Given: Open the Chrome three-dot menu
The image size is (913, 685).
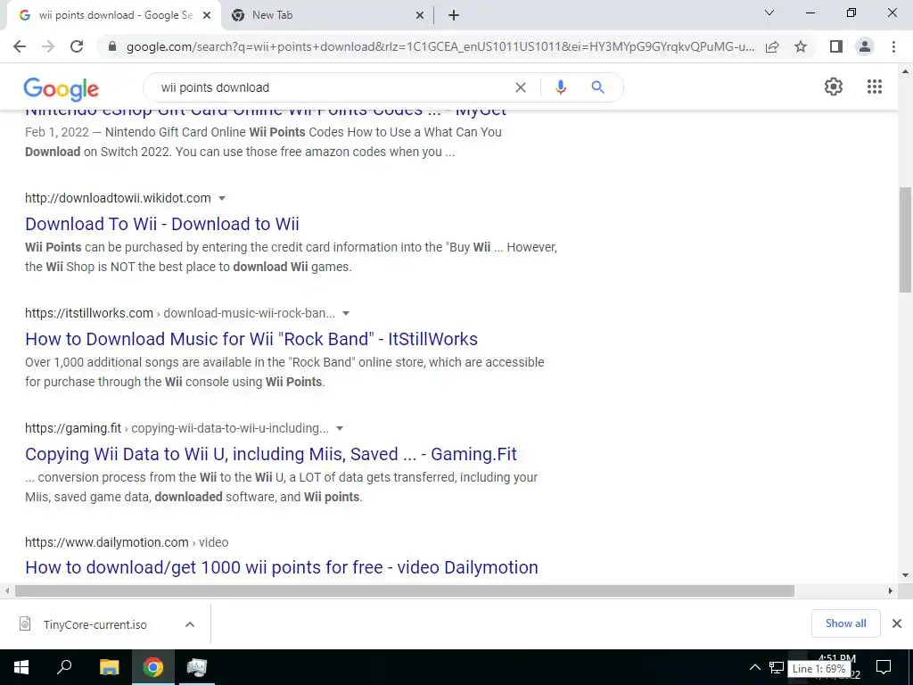Looking at the screenshot, I should point(893,46).
